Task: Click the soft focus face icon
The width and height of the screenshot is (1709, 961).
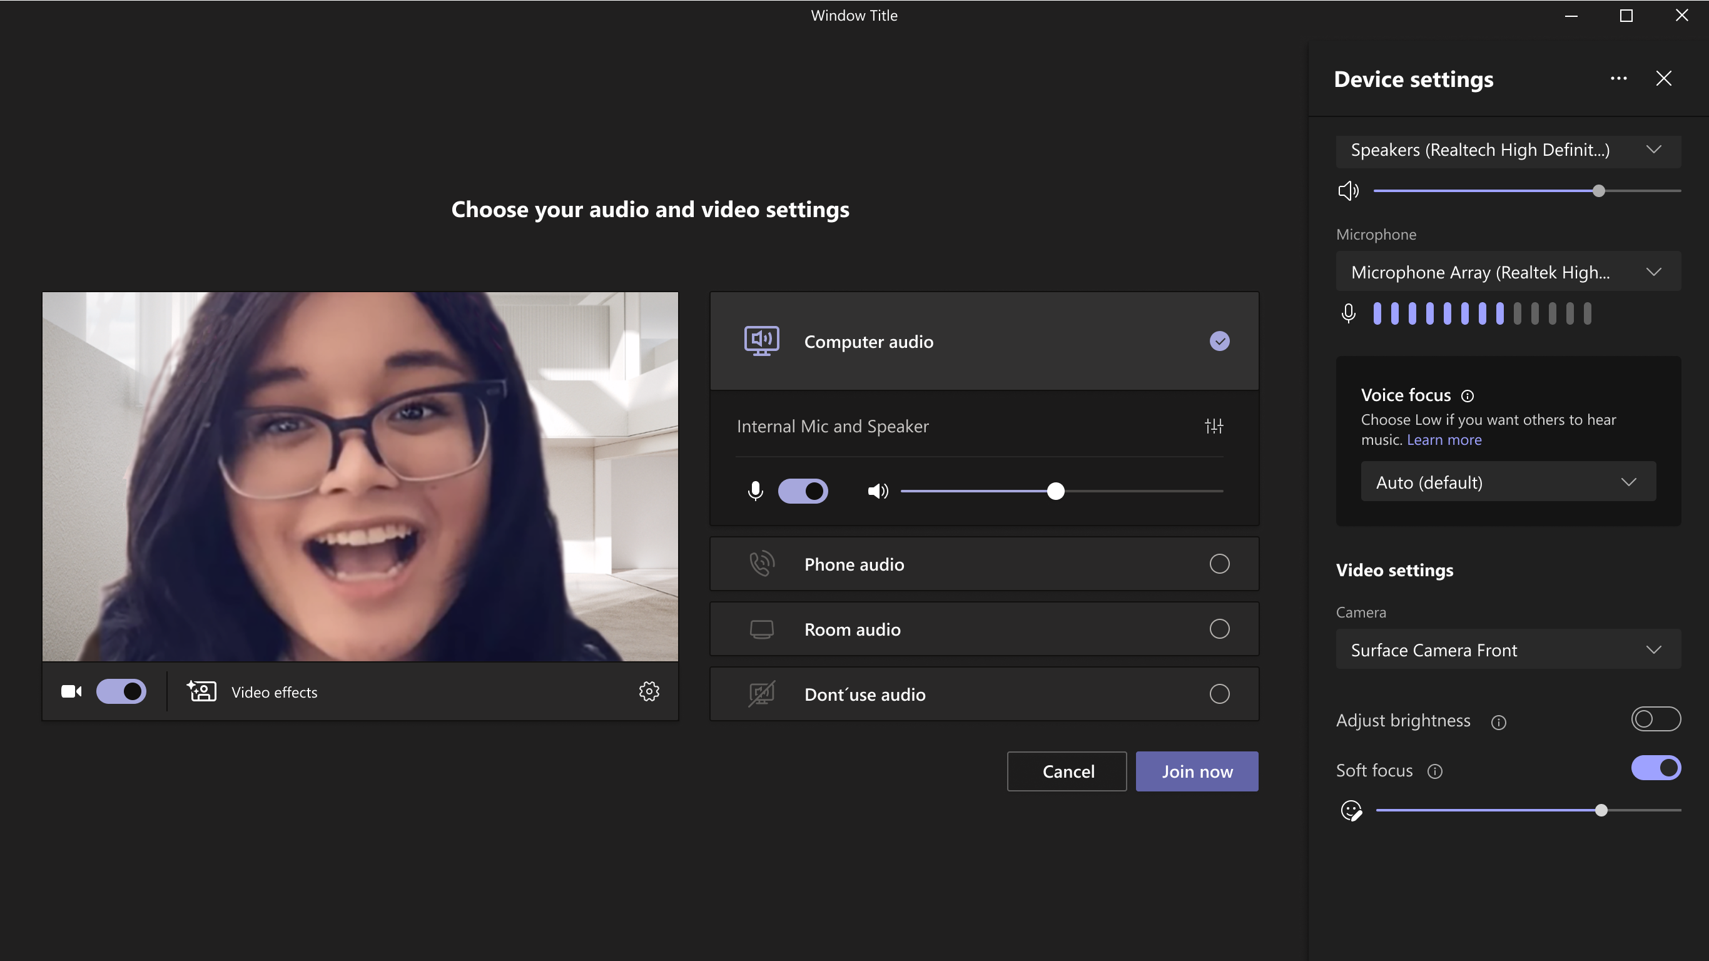Action: (1351, 810)
